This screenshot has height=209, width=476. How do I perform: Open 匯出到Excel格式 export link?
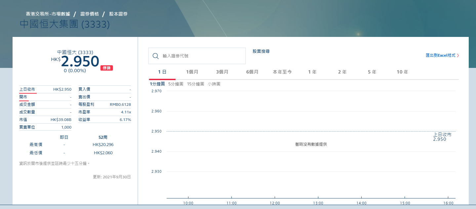[x=441, y=56]
